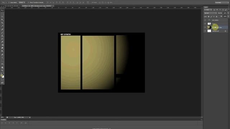Click Align top edges in options bar

coord(47,3)
